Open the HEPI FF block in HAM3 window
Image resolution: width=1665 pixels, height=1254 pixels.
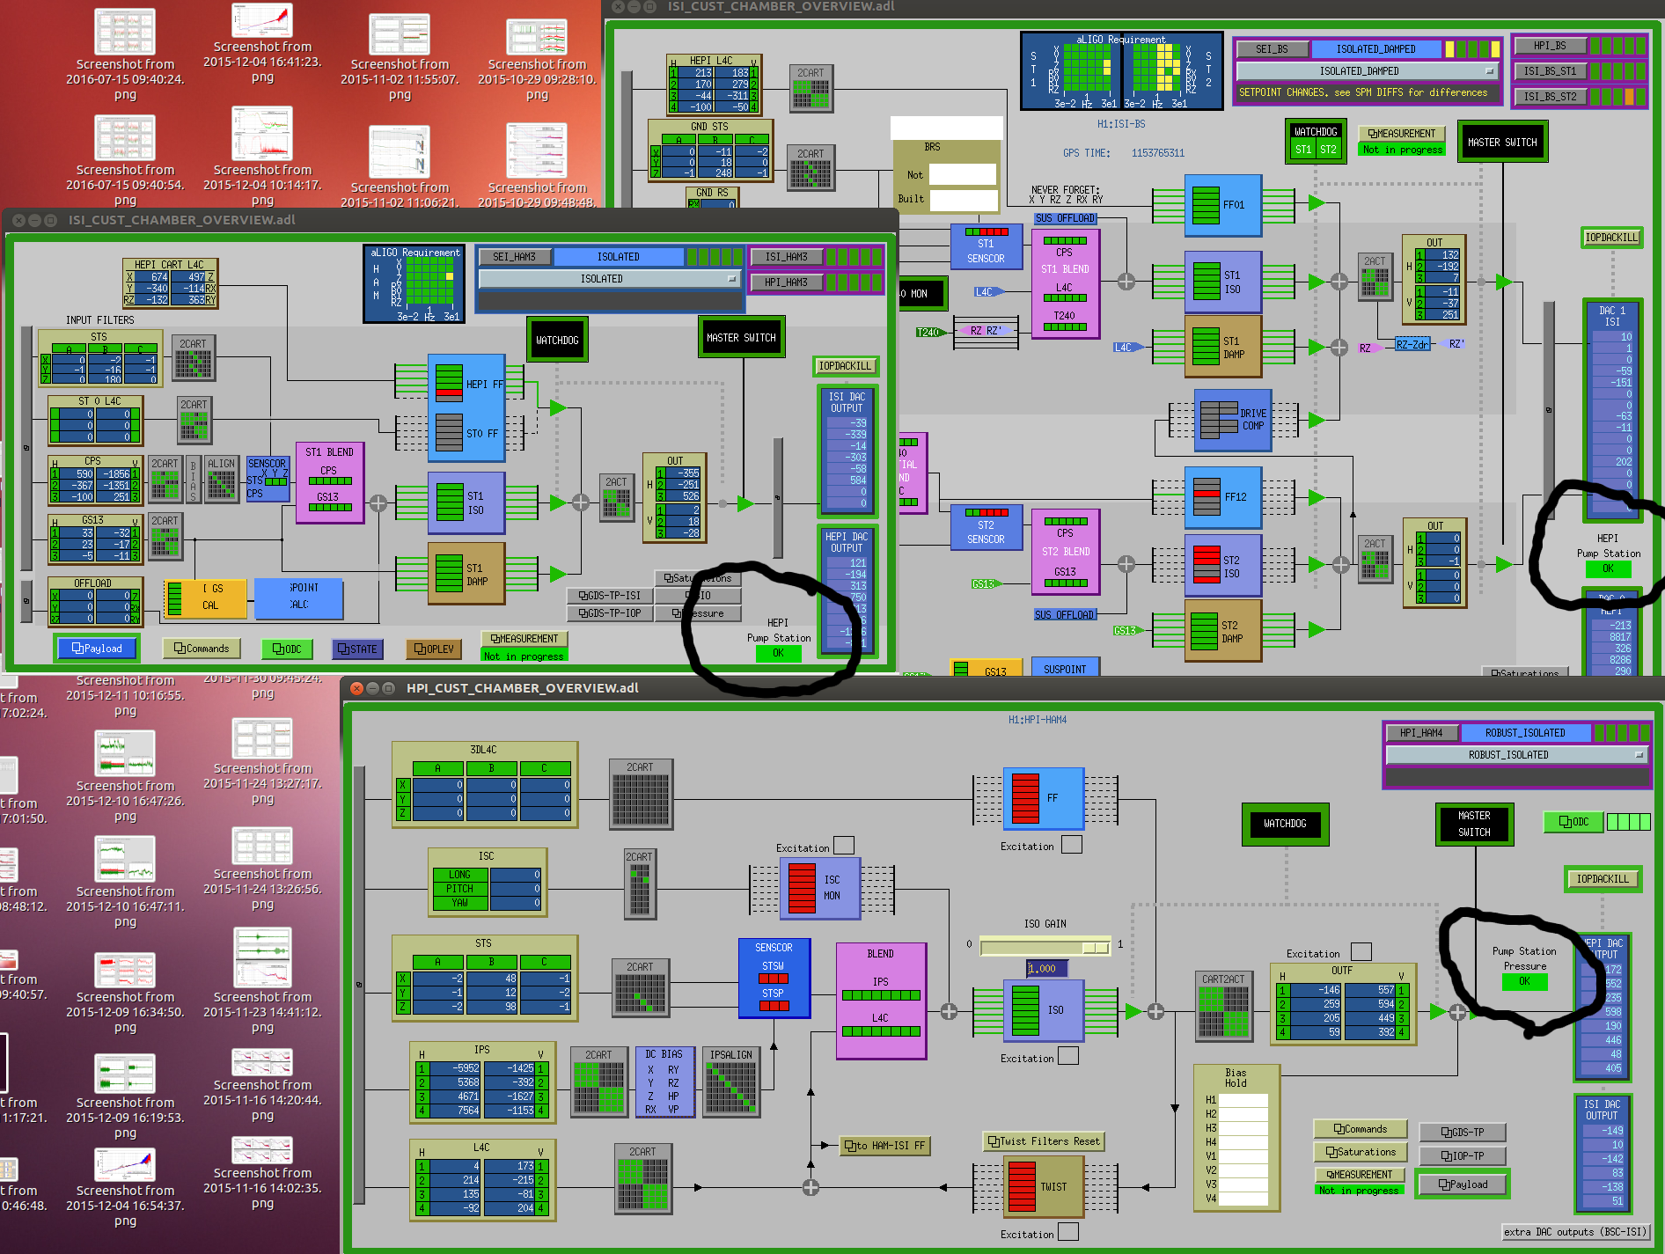pyautogui.click(x=466, y=384)
